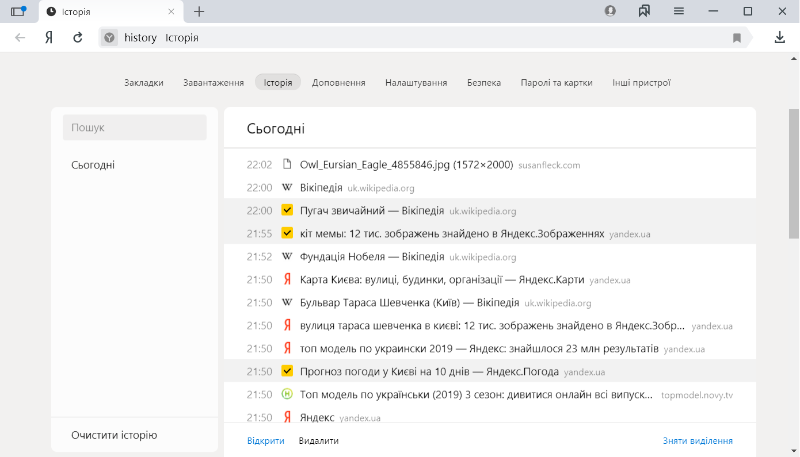Image resolution: width=800 pixels, height=457 pixels.
Task: Click Wikipedia icon beside Вікіпедія entry
Action: [287, 187]
